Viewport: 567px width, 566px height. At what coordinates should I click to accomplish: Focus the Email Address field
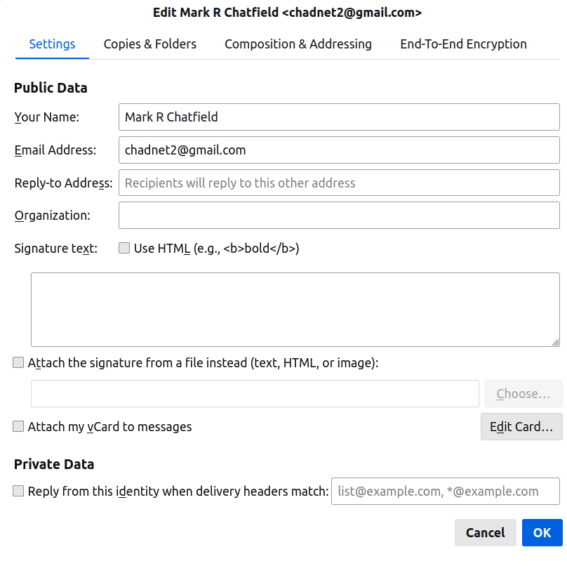pos(339,150)
